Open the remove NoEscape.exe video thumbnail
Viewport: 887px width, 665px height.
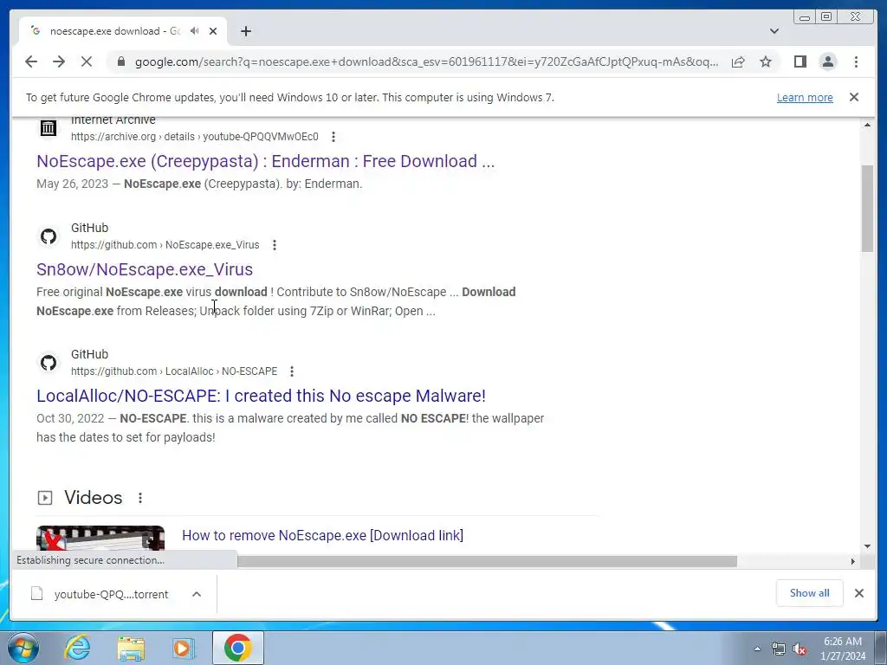pos(100,538)
